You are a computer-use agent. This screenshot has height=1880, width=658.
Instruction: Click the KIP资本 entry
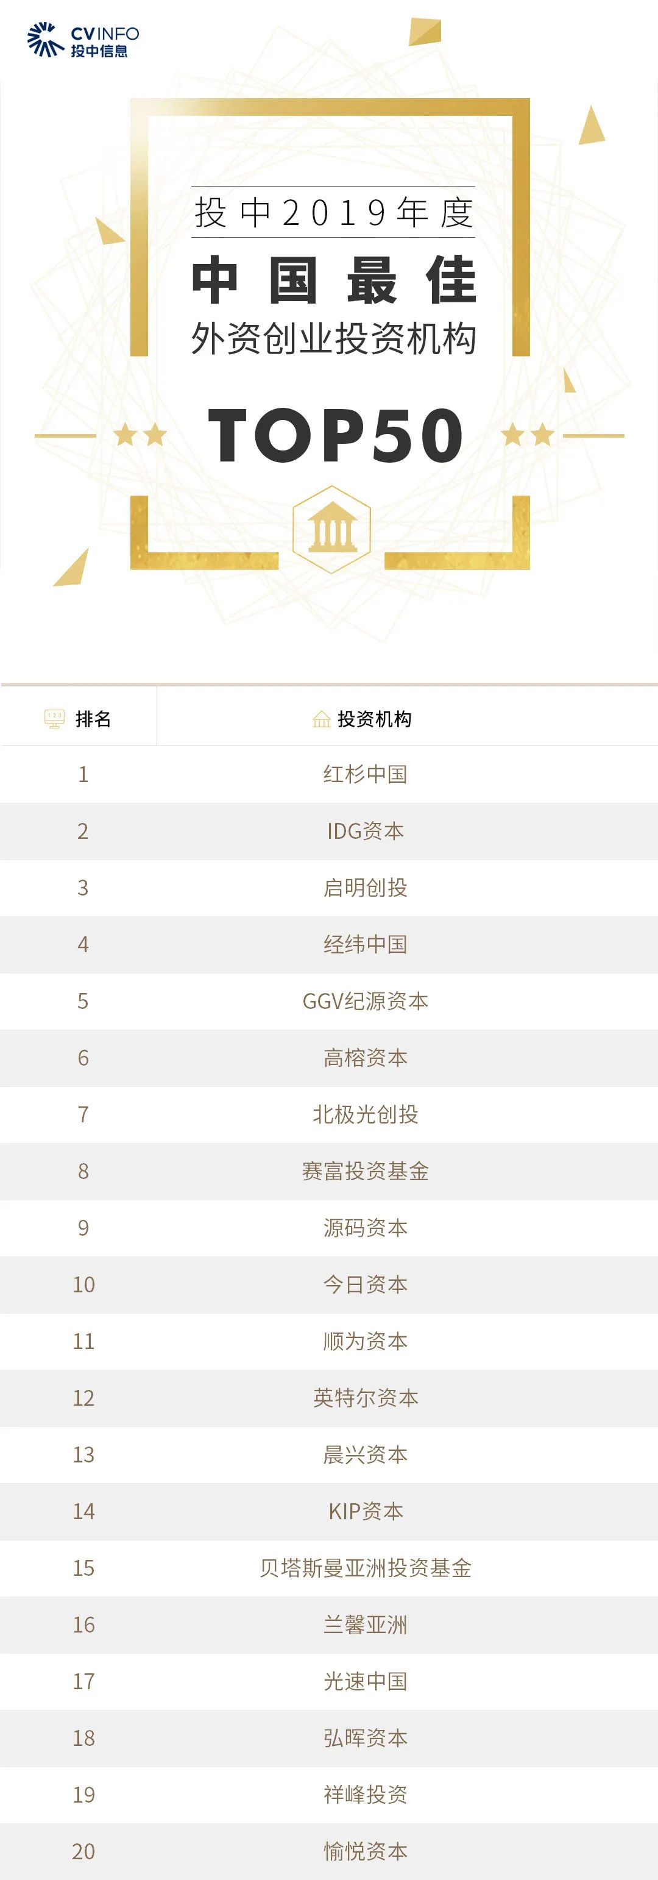366,1511
